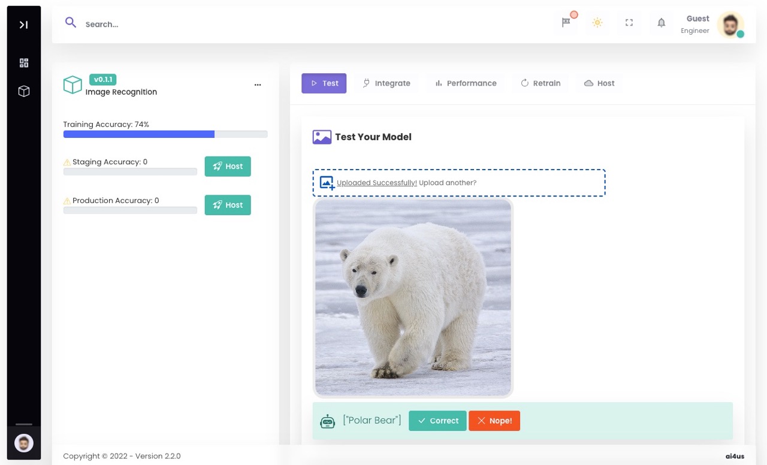Image resolution: width=767 pixels, height=465 pixels.
Task: Open the Retrain tab
Action: [540, 83]
